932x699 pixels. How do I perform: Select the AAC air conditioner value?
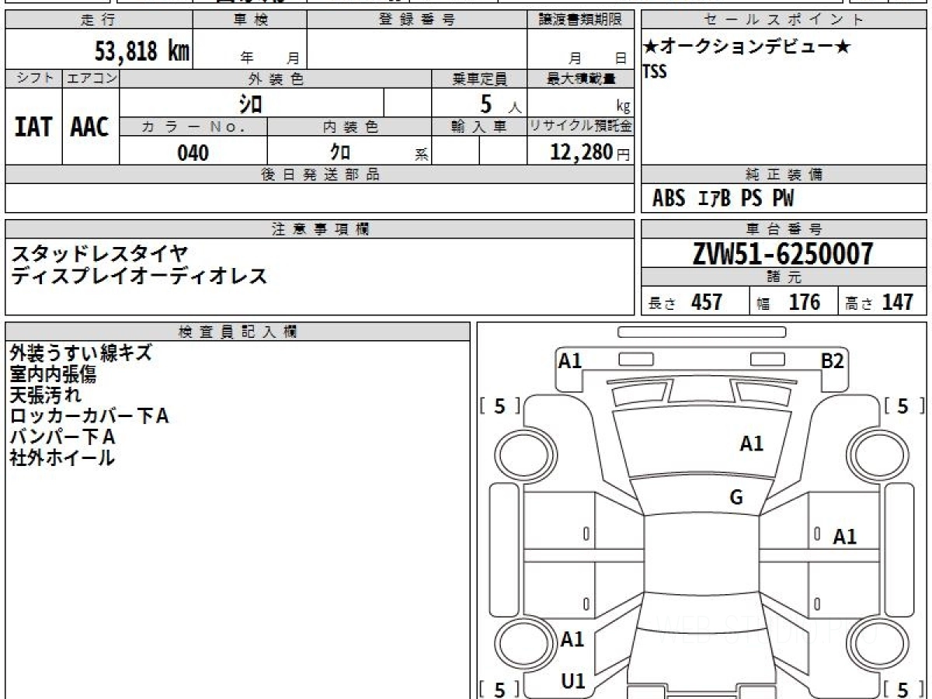90,127
